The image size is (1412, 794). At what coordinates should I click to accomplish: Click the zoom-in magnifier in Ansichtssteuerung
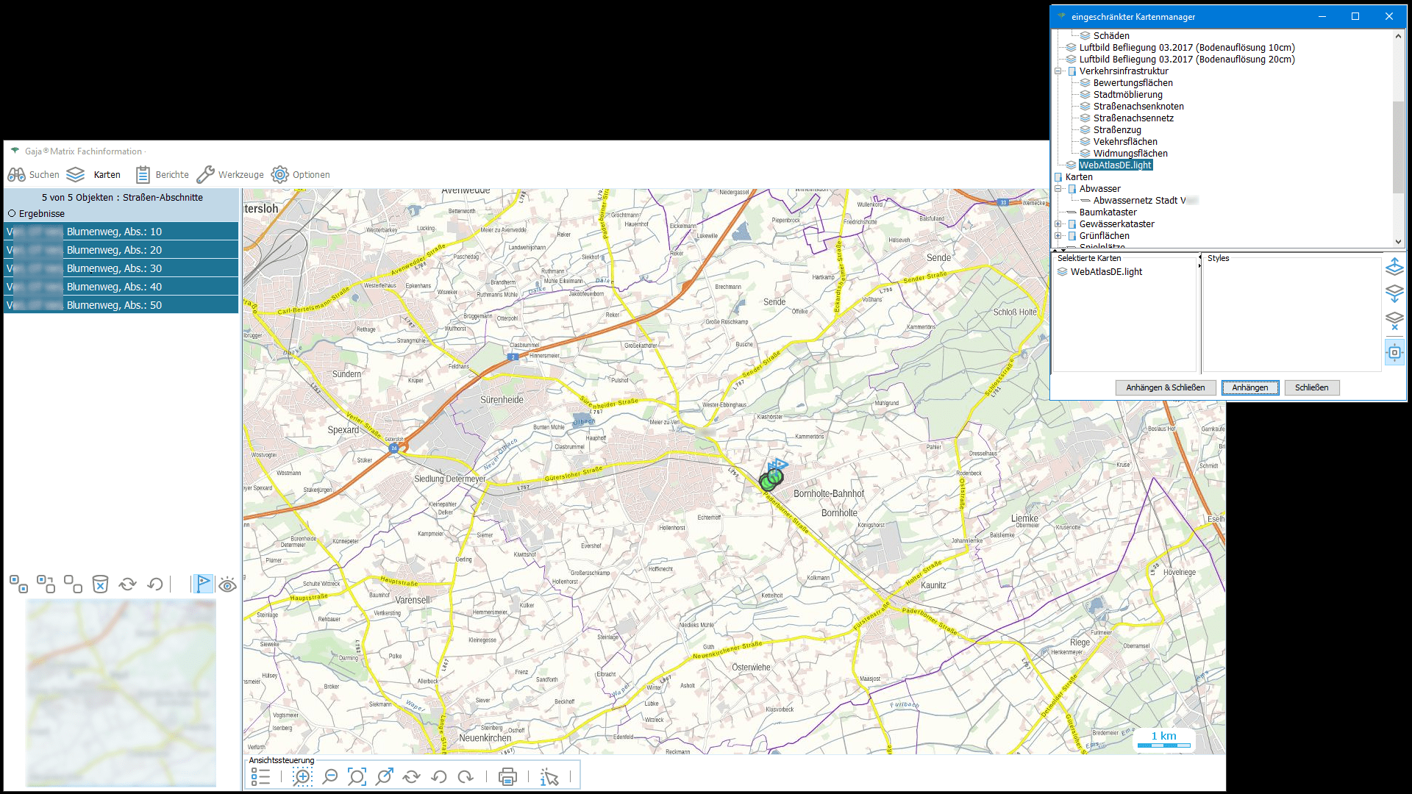pyautogui.click(x=302, y=776)
